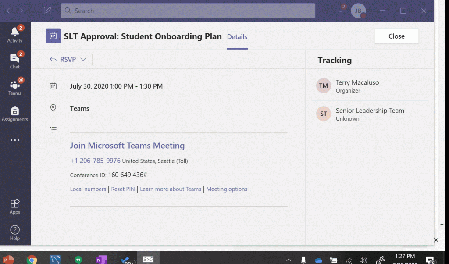Image resolution: width=449 pixels, height=264 pixels.
Task: Open the Activity feed icon
Action: click(x=15, y=34)
